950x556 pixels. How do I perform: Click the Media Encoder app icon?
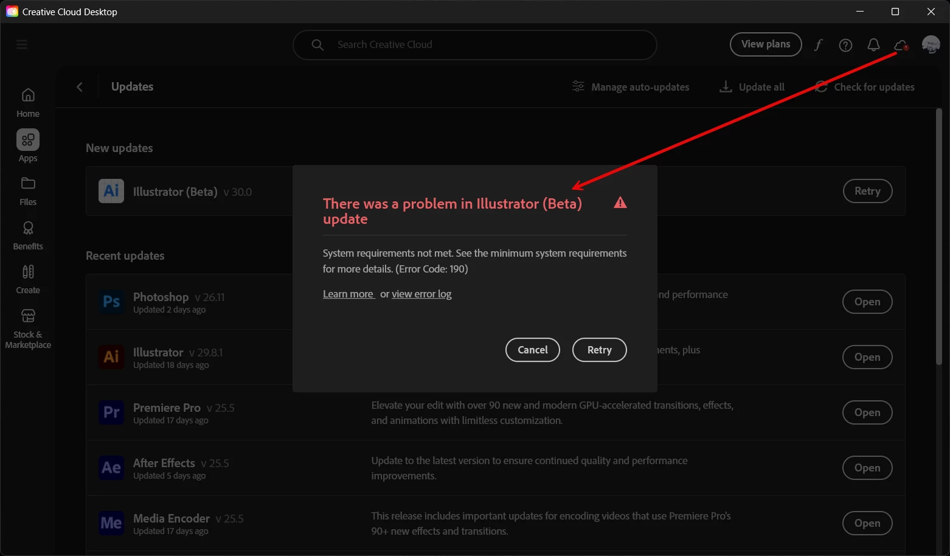[111, 523]
